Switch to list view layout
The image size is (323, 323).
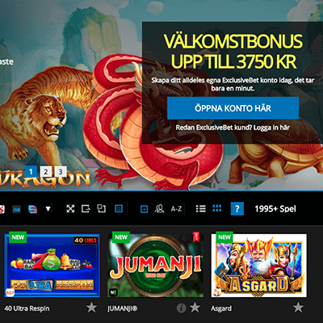(201, 208)
